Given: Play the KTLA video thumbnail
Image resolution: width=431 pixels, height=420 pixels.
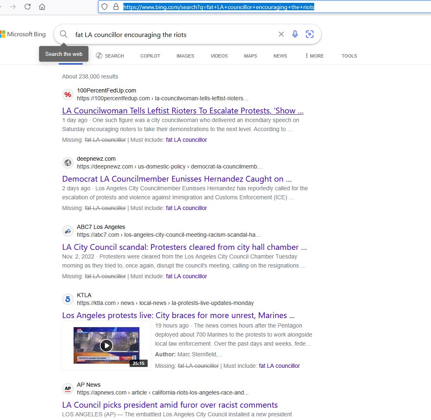Looking at the screenshot, I should point(107,345).
